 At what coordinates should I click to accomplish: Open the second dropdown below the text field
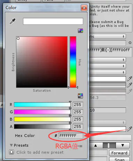point(108,66)
